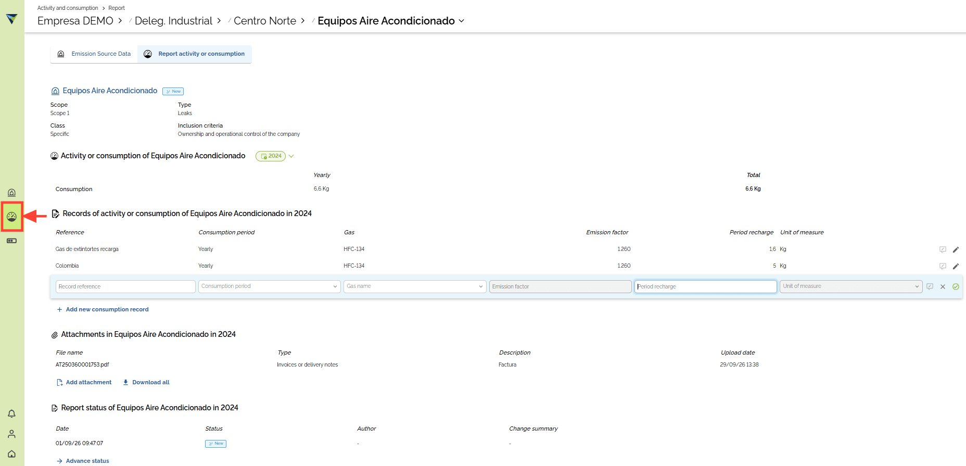This screenshot has width=966, height=466.
Task: Expand the chevron after Empresa DEMO
Action: click(x=120, y=21)
